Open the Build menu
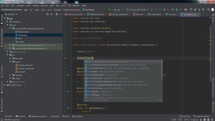 click(x=52, y=5)
